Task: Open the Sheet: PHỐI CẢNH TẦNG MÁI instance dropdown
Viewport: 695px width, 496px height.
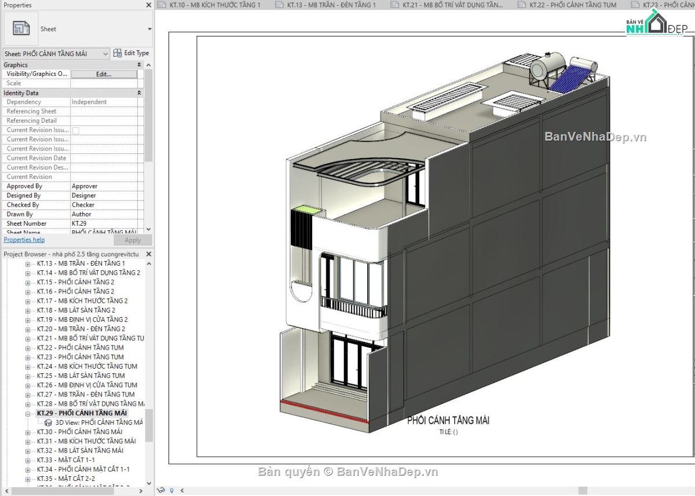Action: [56, 53]
